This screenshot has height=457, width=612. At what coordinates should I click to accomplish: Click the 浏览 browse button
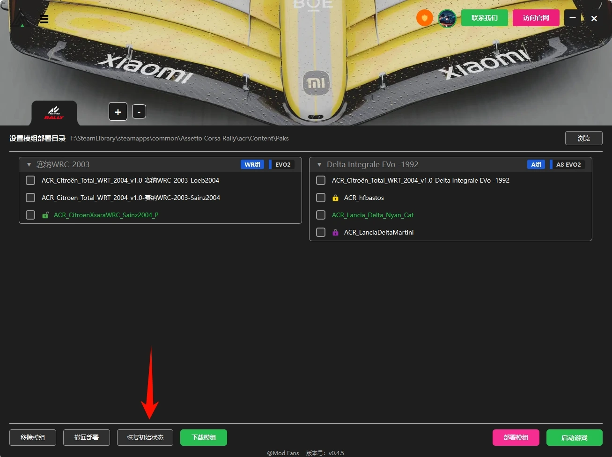click(x=583, y=138)
